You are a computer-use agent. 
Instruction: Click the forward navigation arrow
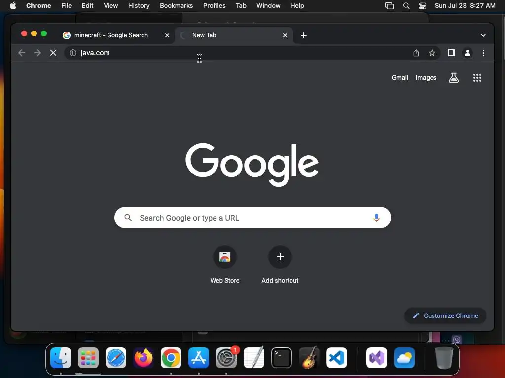coord(37,53)
